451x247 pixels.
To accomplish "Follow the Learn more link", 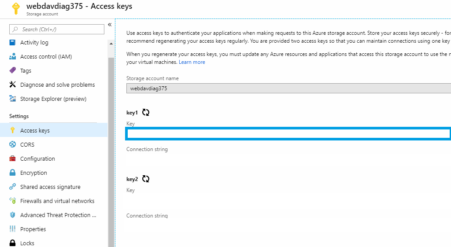I will 192,62.
